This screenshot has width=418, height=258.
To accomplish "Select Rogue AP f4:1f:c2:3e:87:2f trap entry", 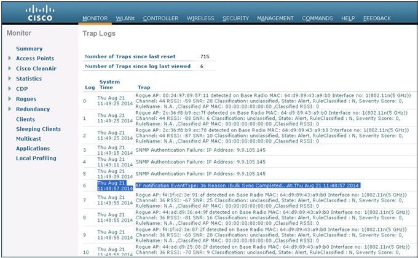I will pyautogui.click(x=271, y=235).
